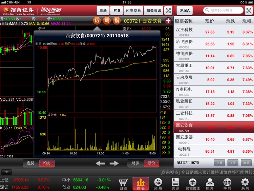Select 电科院 300215 row
This screenshot has height=191, width=254.
214,151
